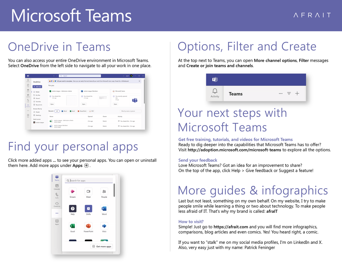Switch to My files in OneDrive navigation
342x264 pixels.
(38, 95)
